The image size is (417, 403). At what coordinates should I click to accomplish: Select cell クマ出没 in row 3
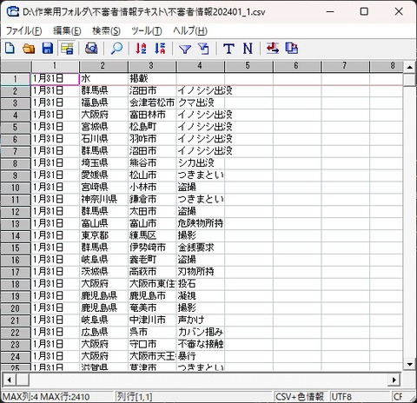[200, 102]
